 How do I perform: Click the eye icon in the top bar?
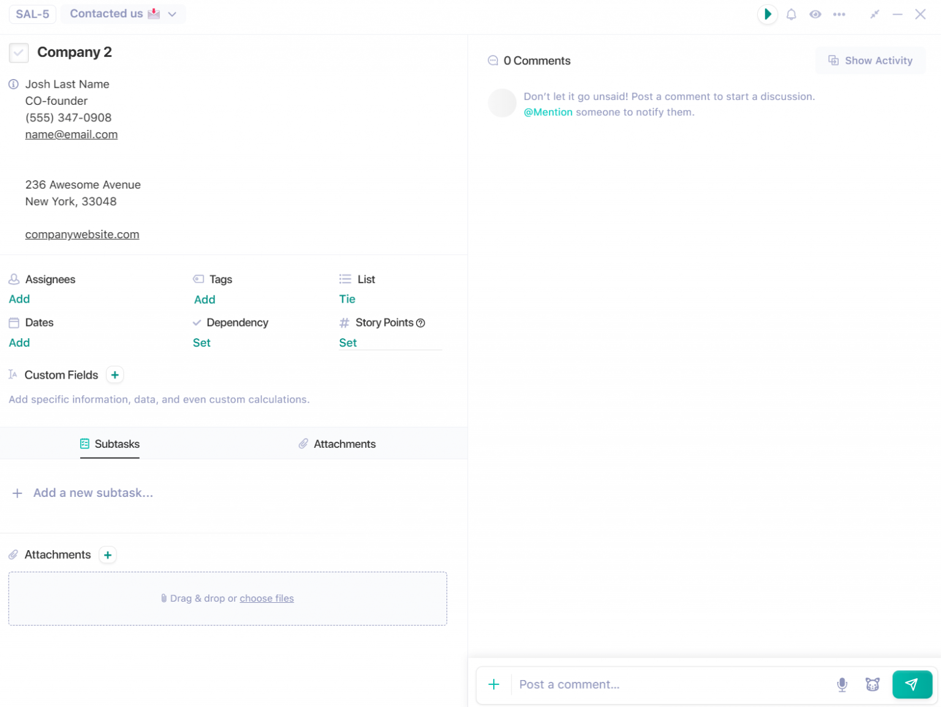815,14
